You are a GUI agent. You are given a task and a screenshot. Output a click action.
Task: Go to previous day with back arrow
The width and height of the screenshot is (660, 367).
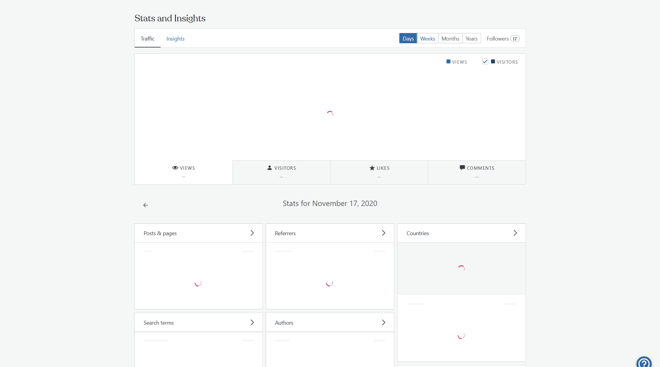coord(146,205)
